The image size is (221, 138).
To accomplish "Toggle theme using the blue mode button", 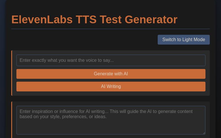I will point(184,40).
